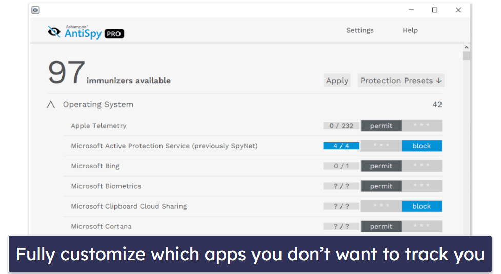This screenshot has width=501, height=274.
Task: Open the Help menu
Action: pyautogui.click(x=410, y=30)
